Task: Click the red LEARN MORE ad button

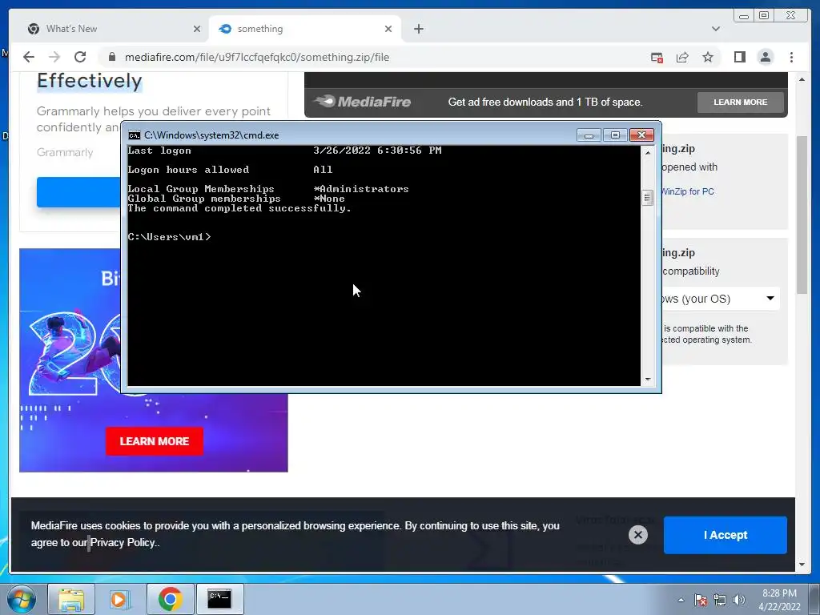Action: [x=155, y=441]
